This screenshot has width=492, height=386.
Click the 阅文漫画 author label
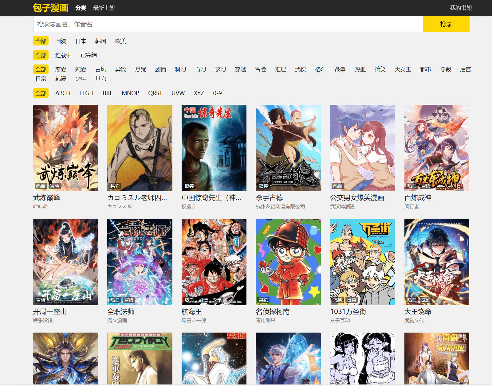[x=117, y=321]
